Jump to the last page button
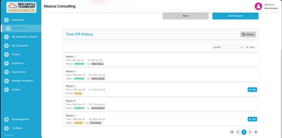 [x=256, y=132]
